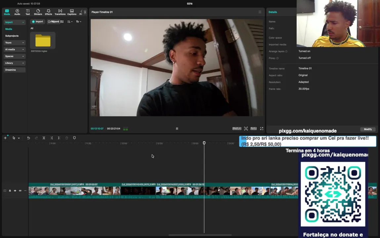Open the Dreamina section

[14, 70]
